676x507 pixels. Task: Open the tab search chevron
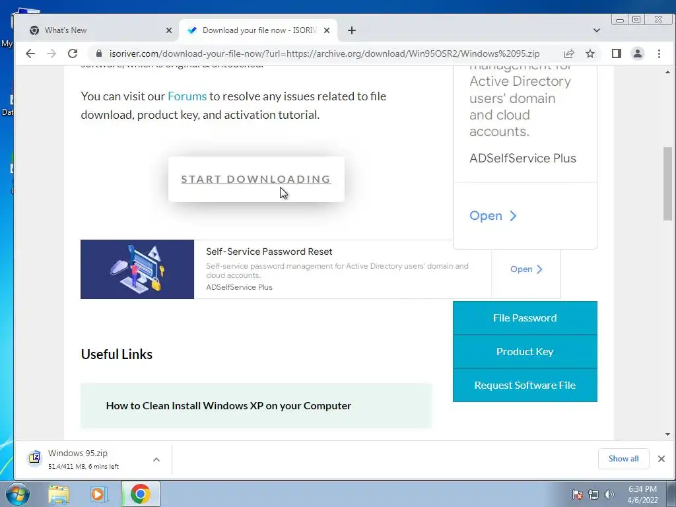597,30
